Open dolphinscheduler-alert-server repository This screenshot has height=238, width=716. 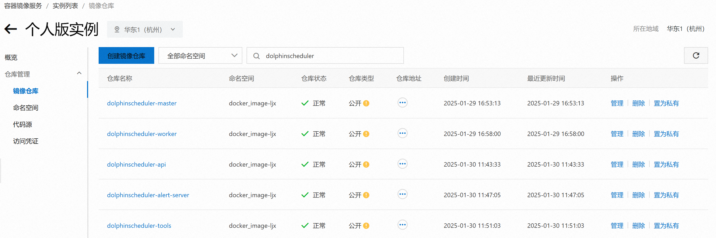(148, 195)
